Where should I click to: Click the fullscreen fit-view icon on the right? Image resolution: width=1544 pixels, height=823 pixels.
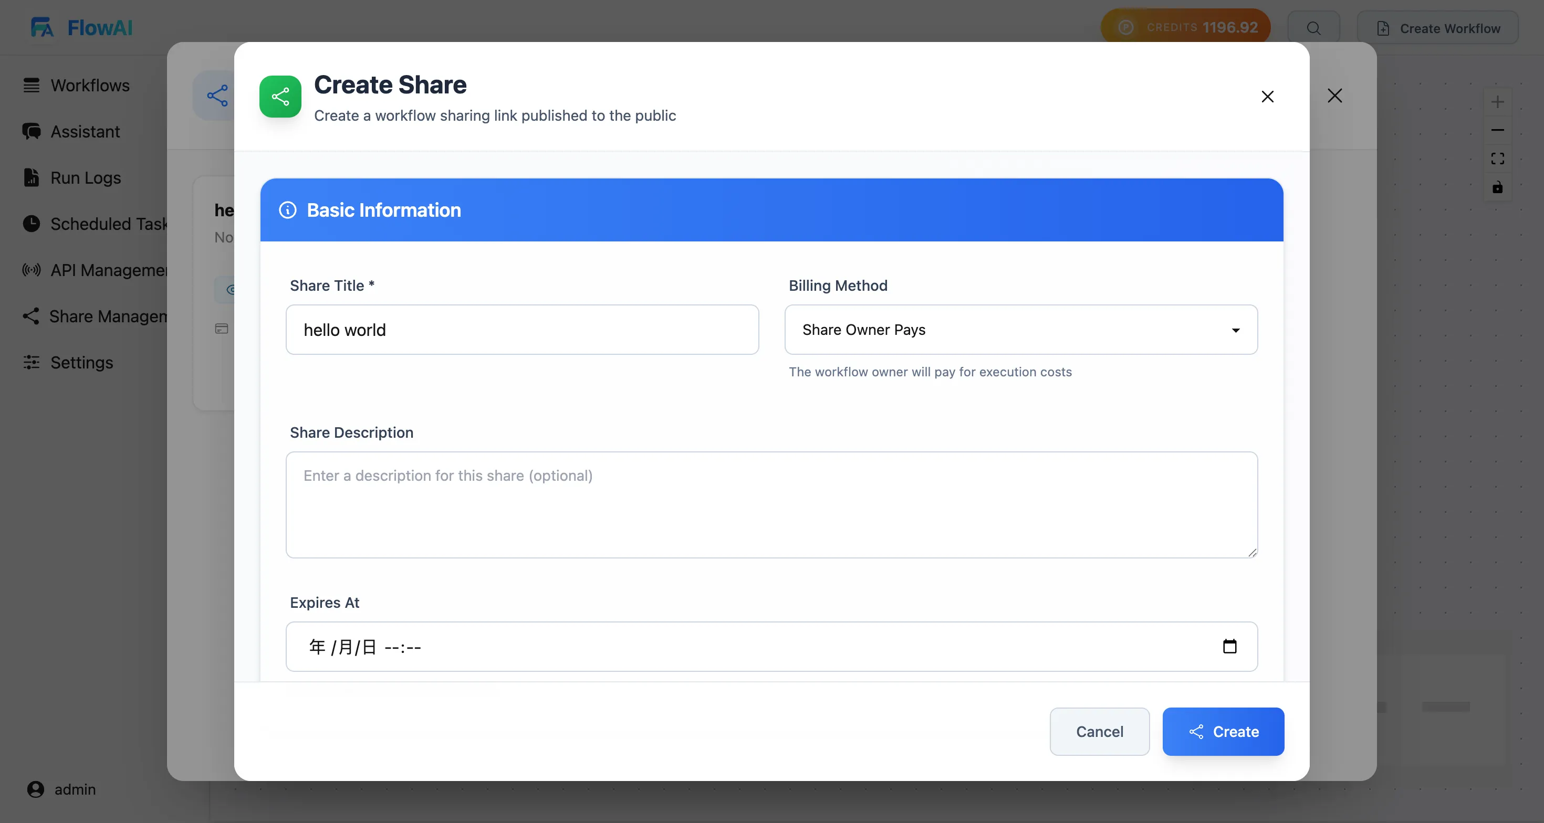pos(1497,158)
